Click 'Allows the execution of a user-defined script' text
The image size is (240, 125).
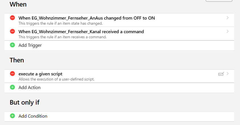[x=56, y=79]
